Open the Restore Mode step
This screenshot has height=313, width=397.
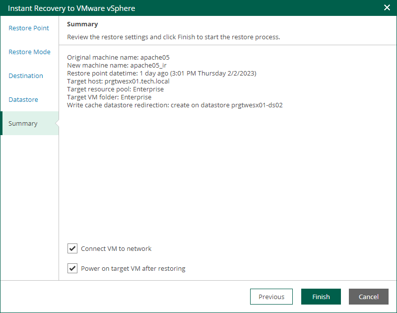(x=29, y=52)
